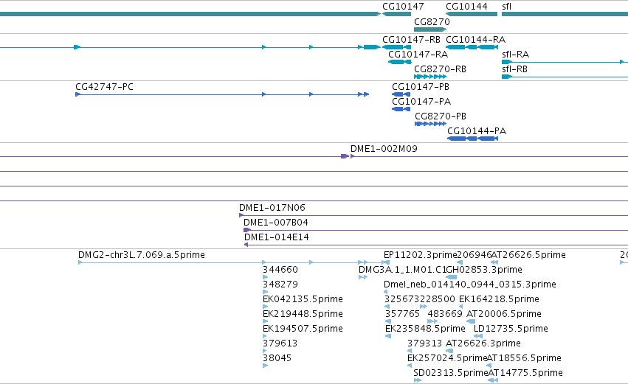Click the DMG3A.1_1.M01.C1 EST label
628x384 pixels.
tap(401, 270)
